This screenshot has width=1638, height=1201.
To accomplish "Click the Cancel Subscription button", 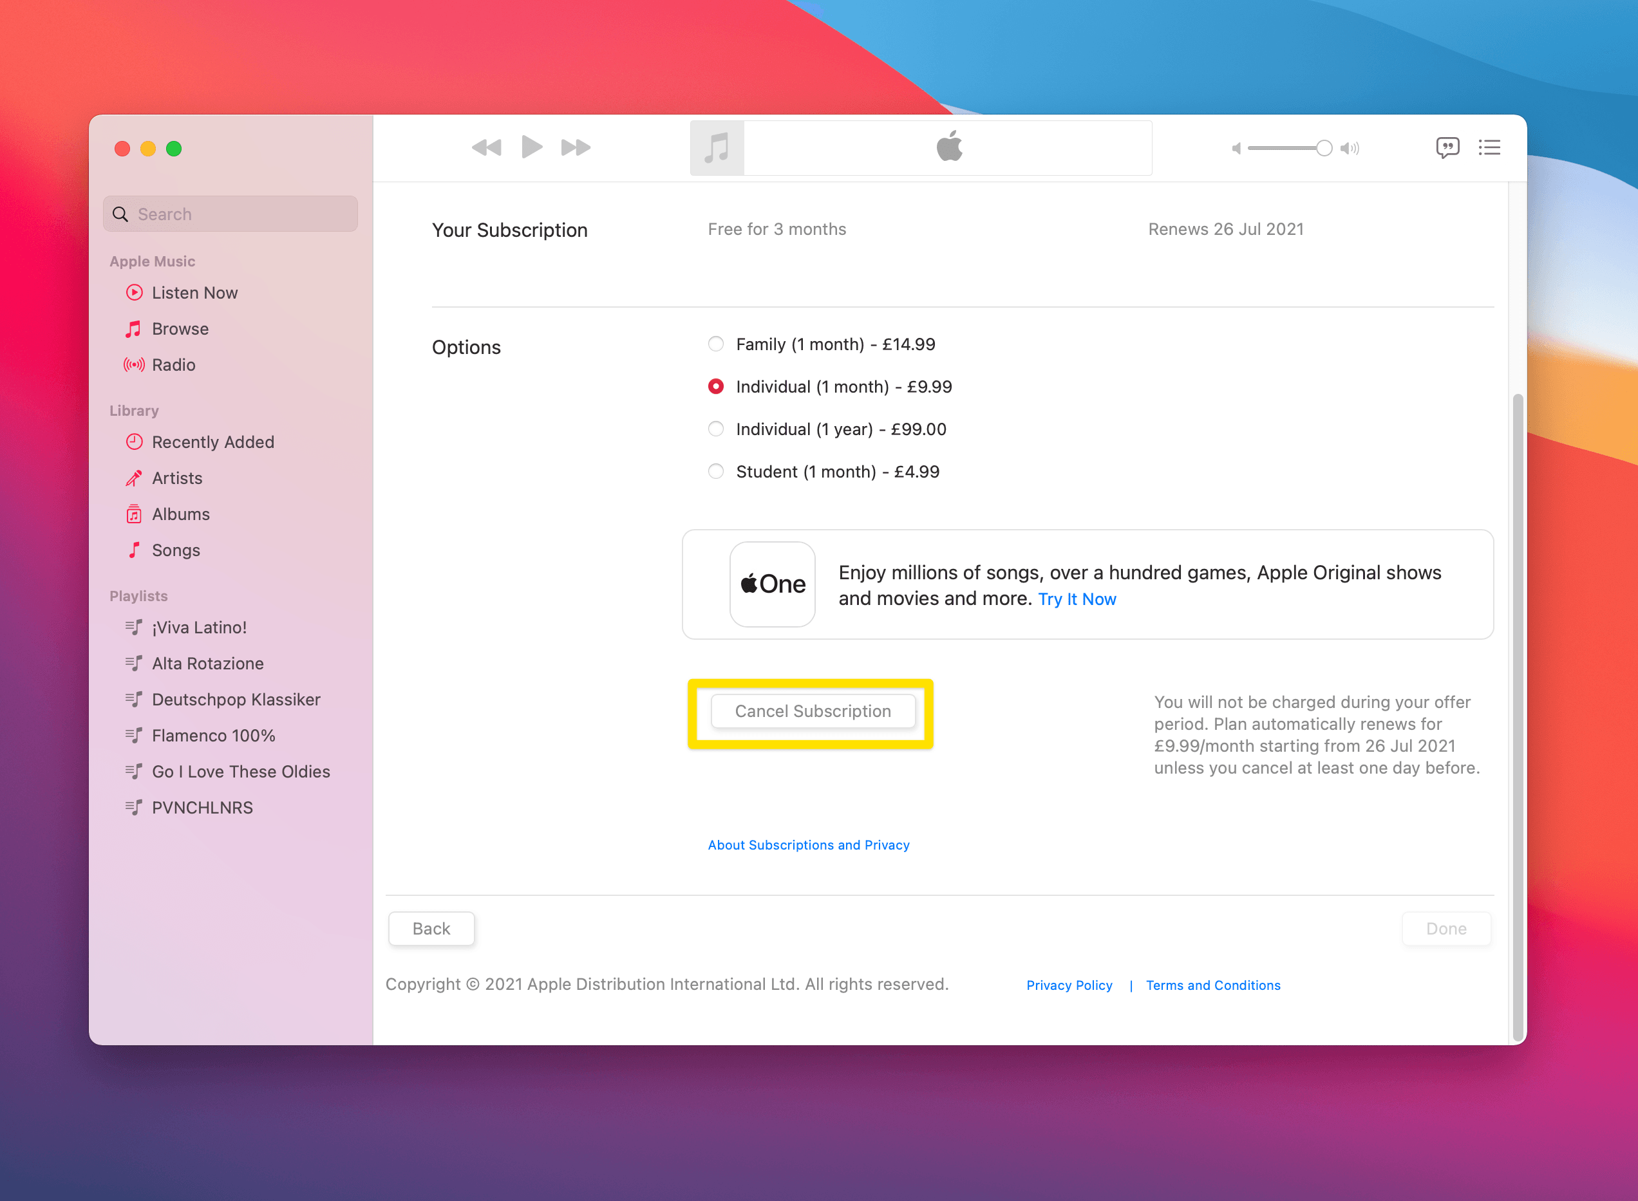I will [813, 712].
